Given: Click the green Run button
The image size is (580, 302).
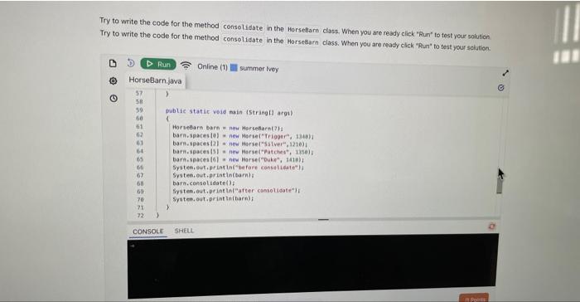Looking at the screenshot, I should (158, 64).
